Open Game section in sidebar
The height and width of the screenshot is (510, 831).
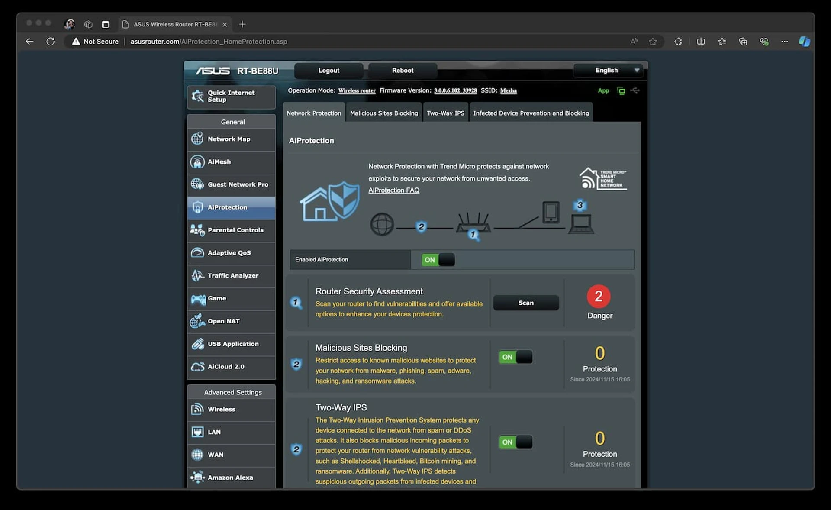231,298
